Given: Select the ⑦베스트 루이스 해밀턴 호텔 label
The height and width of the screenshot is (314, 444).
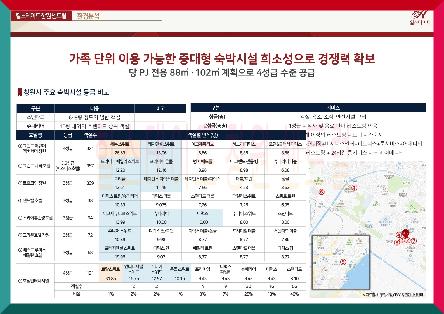Looking at the screenshot, I should point(32,252).
